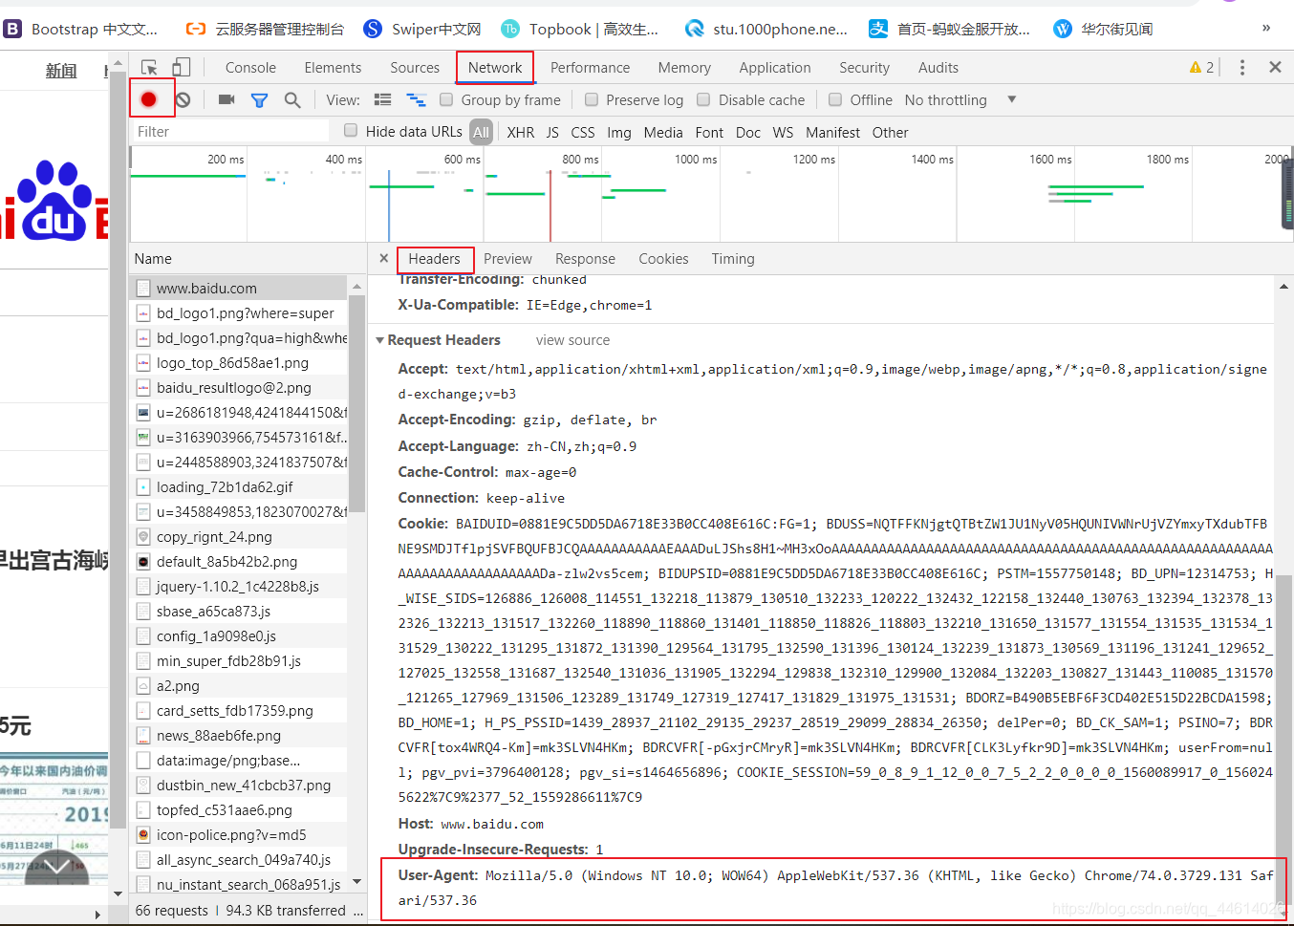Viewport: 1294px width, 926px height.
Task: Open the Bootstrap bookmark icon
Action: coord(12,29)
